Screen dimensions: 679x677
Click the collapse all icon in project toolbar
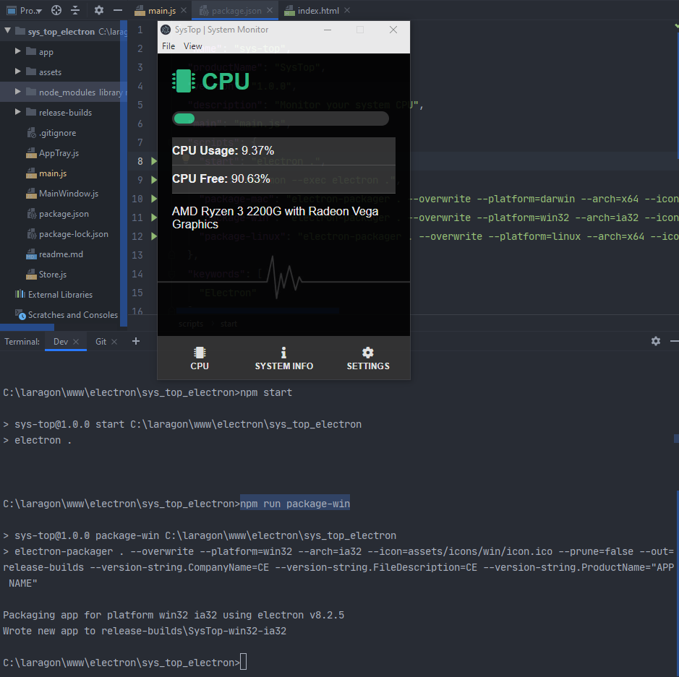(x=75, y=10)
